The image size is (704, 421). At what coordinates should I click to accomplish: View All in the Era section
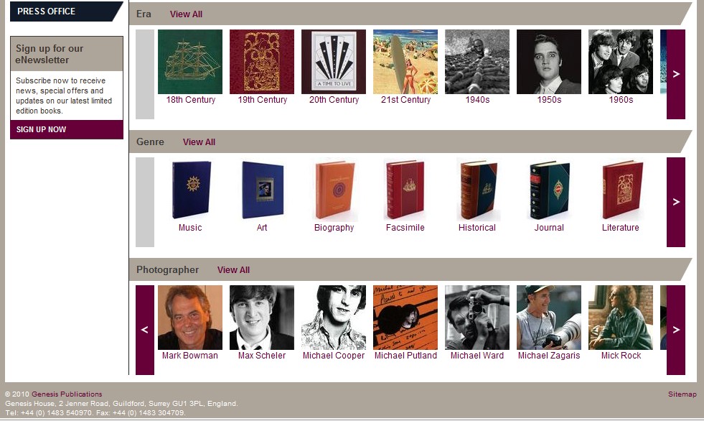point(186,14)
